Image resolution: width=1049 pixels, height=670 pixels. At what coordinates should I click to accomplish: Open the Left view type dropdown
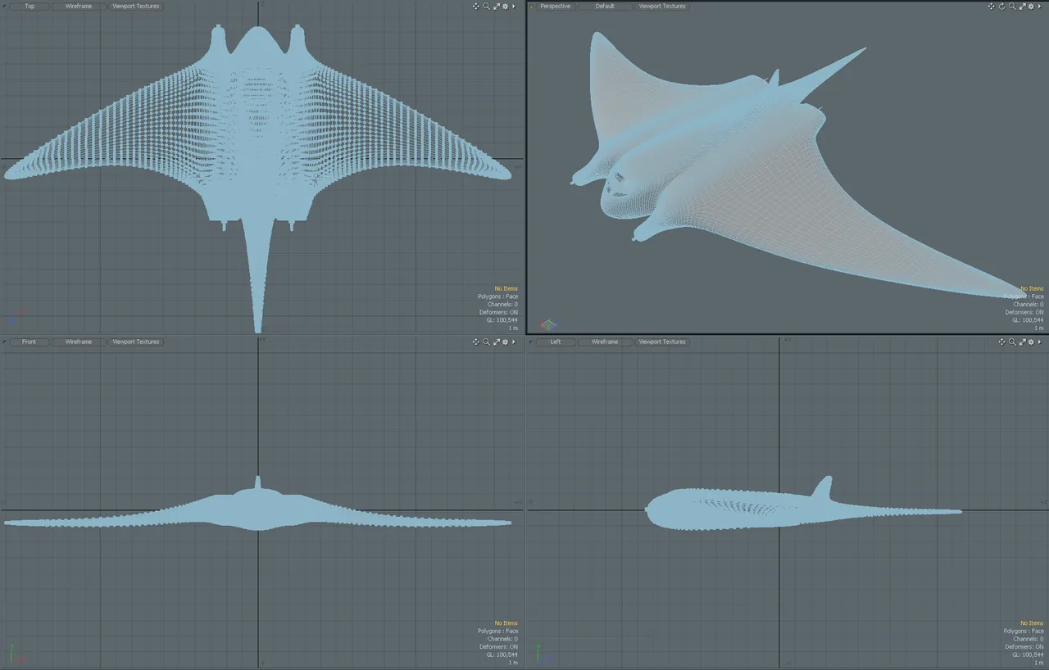[556, 342]
